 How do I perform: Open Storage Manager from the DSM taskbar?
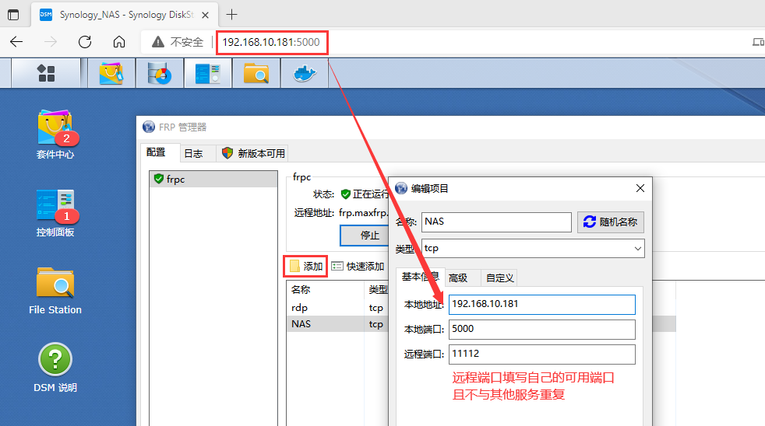click(x=160, y=74)
